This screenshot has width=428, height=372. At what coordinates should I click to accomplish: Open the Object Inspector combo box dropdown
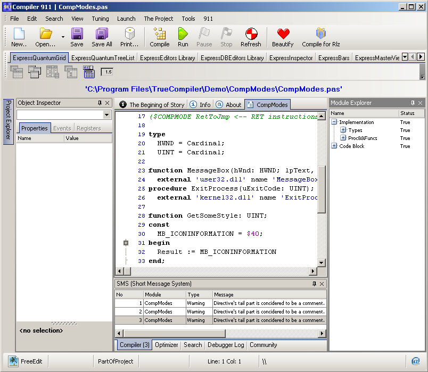(106, 115)
